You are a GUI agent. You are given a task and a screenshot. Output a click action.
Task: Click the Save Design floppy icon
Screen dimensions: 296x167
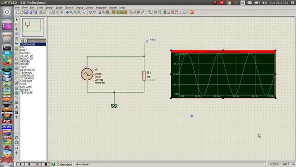point(26,13)
